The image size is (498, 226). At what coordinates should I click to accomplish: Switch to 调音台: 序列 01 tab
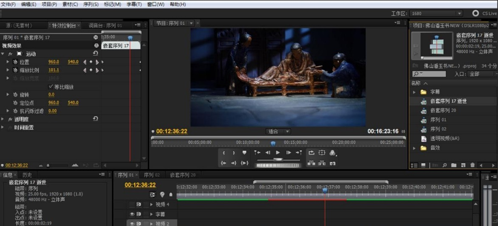click(105, 26)
